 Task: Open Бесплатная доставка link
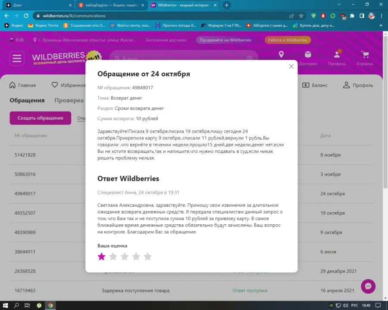pyautogui.click(x=166, y=40)
